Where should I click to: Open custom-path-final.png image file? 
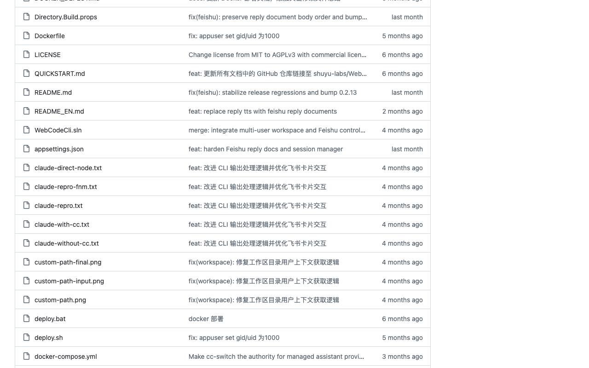(68, 262)
